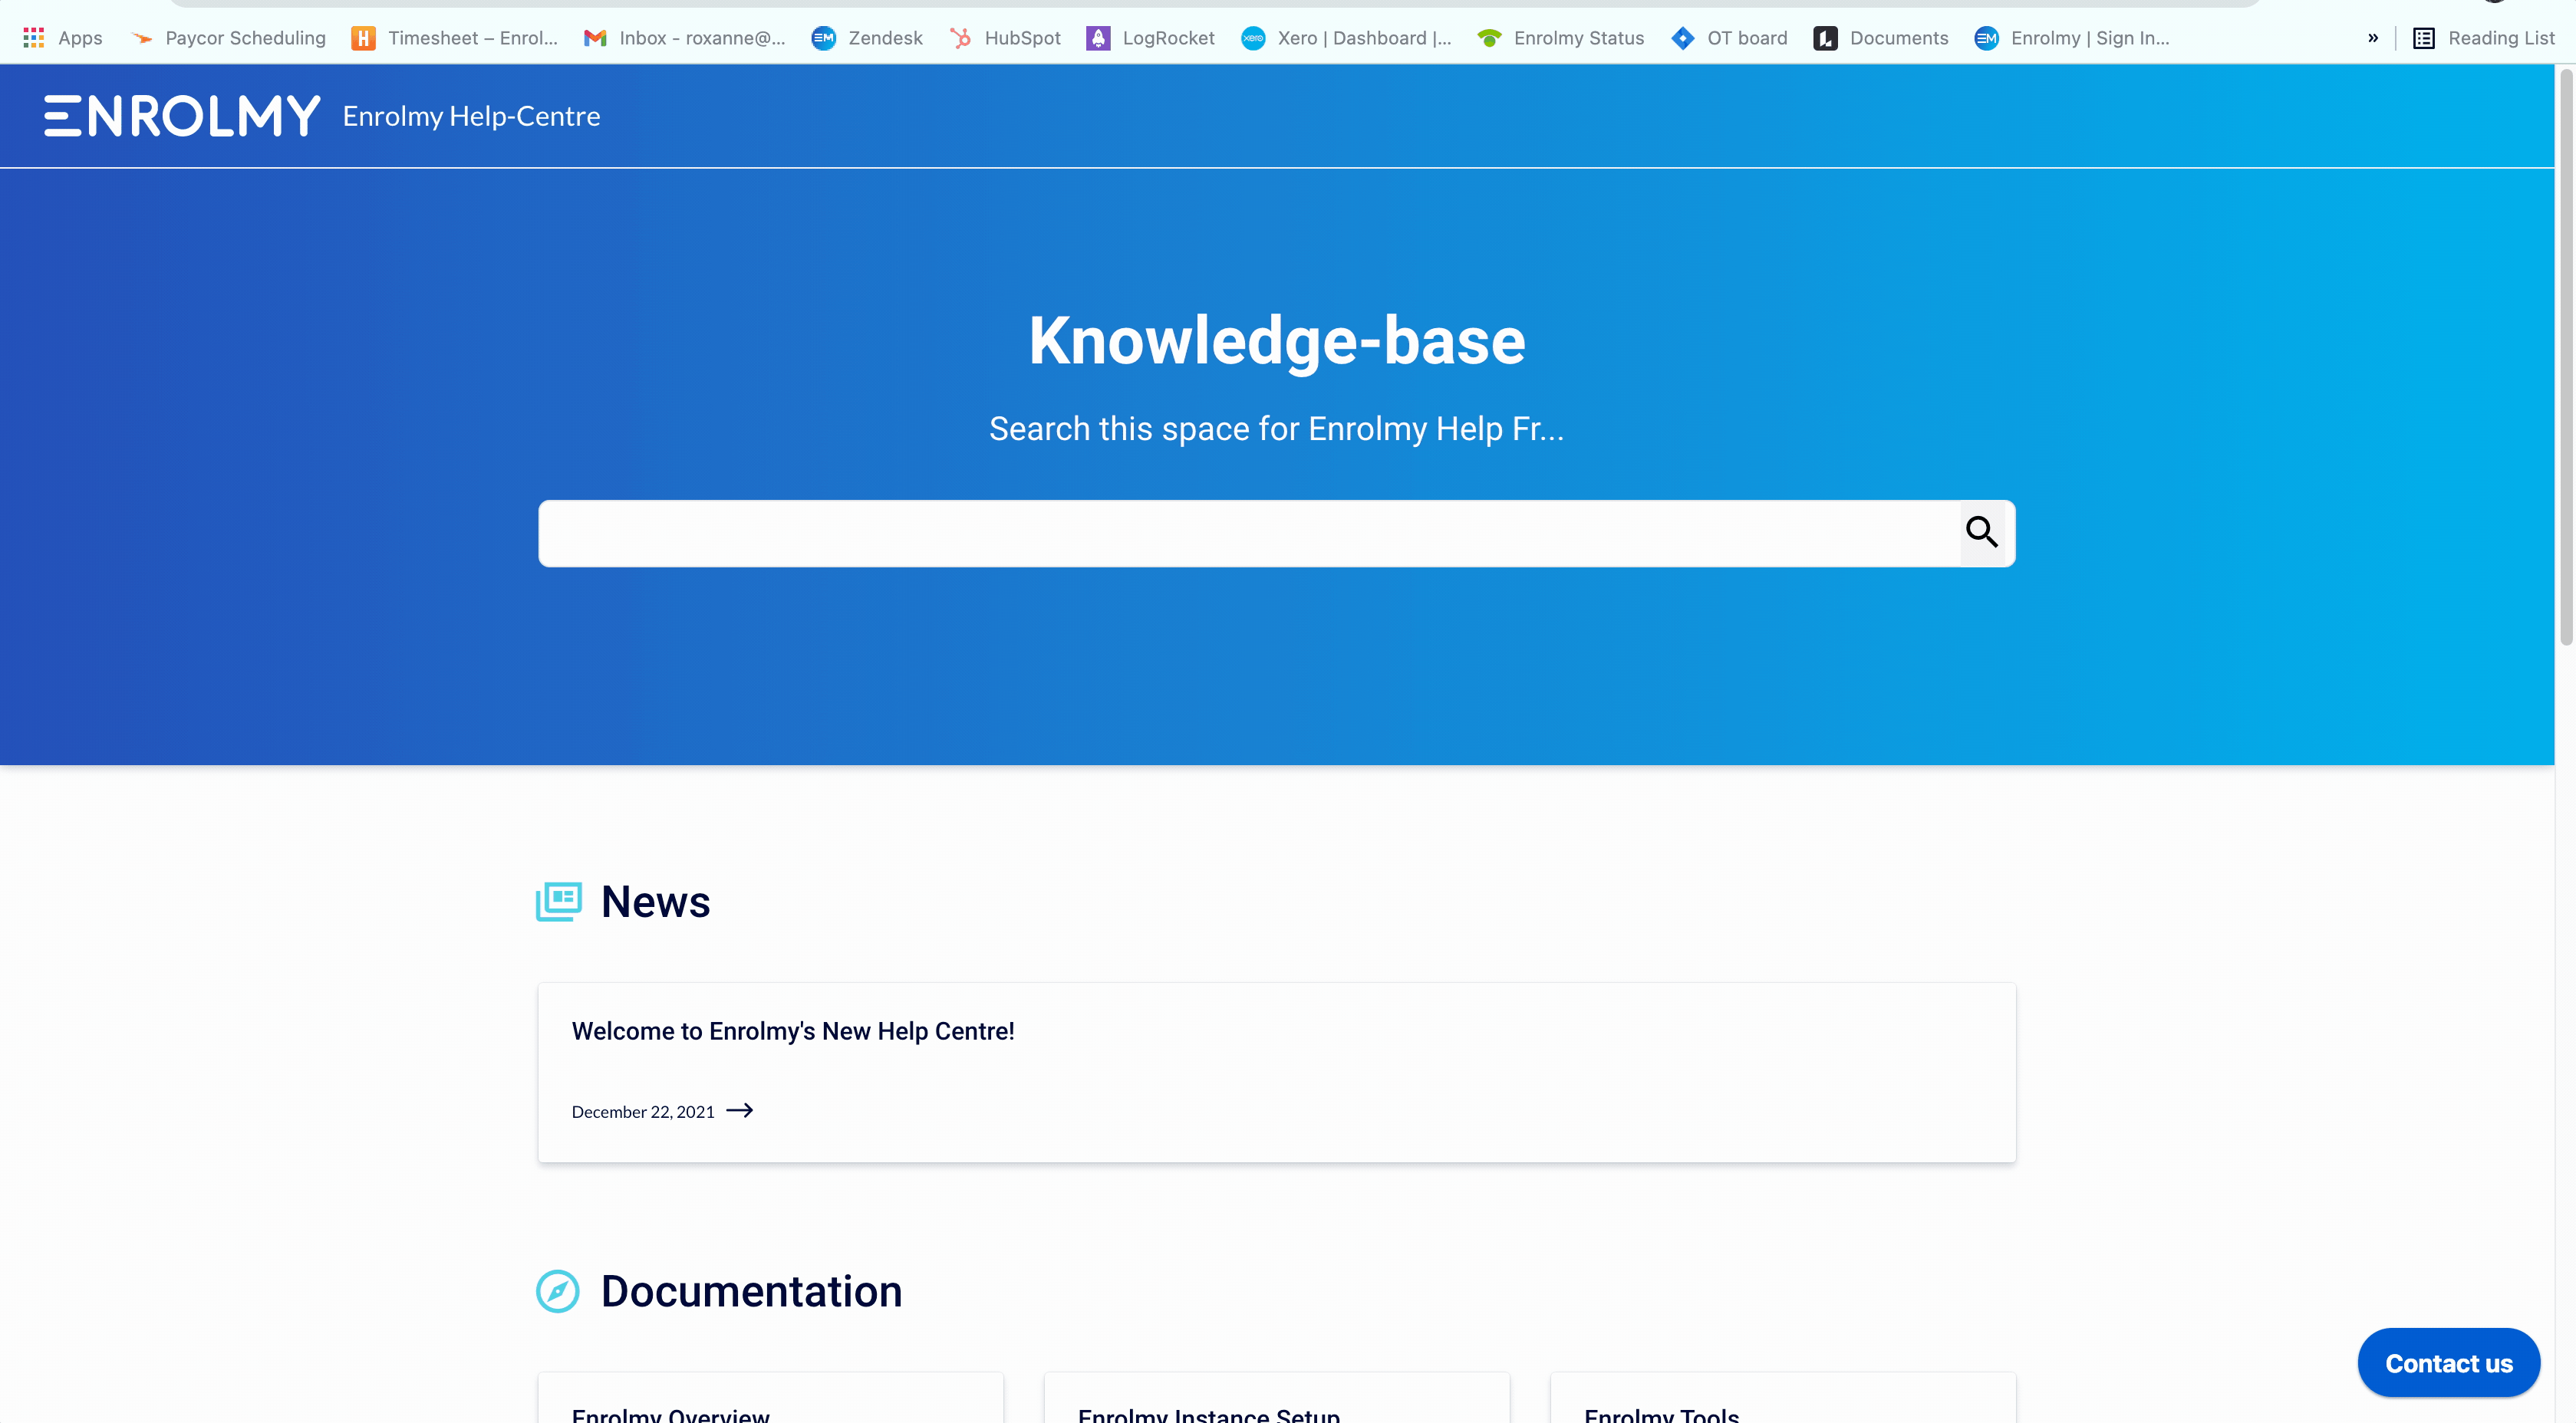Click the ENROLMY logo in the header
The height and width of the screenshot is (1423, 2576).
pyautogui.click(x=182, y=116)
